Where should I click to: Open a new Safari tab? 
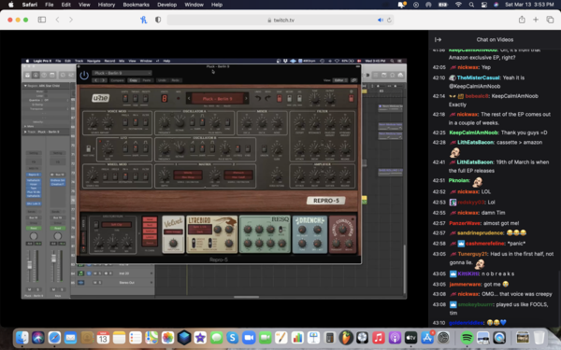(x=536, y=20)
